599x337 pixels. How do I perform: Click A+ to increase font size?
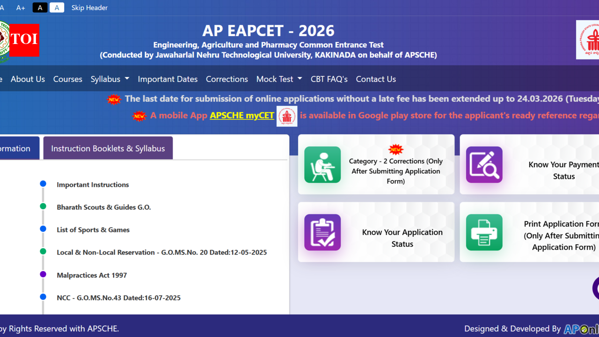pos(20,7)
